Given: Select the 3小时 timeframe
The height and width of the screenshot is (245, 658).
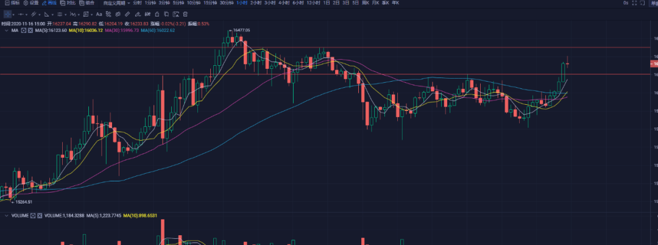Looking at the screenshot, I should 270,2.
